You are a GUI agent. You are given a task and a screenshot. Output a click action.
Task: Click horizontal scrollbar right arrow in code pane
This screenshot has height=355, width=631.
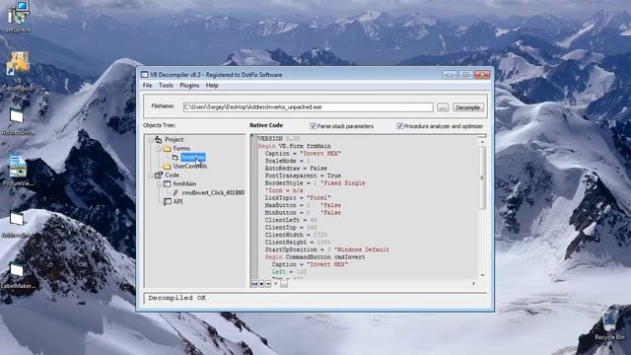pos(473,284)
